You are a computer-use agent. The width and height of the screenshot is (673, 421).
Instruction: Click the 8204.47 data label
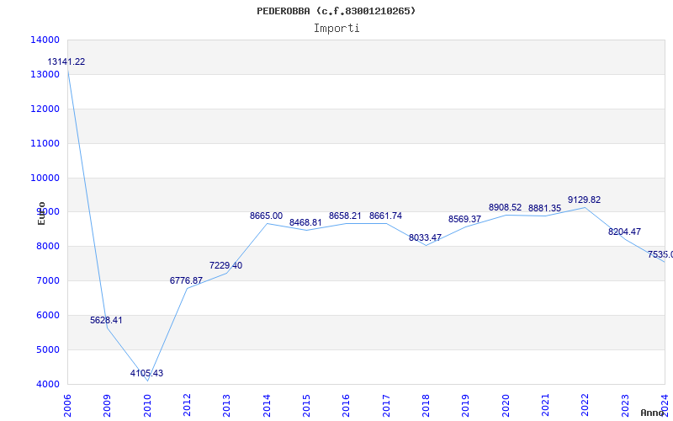(x=624, y=232)
